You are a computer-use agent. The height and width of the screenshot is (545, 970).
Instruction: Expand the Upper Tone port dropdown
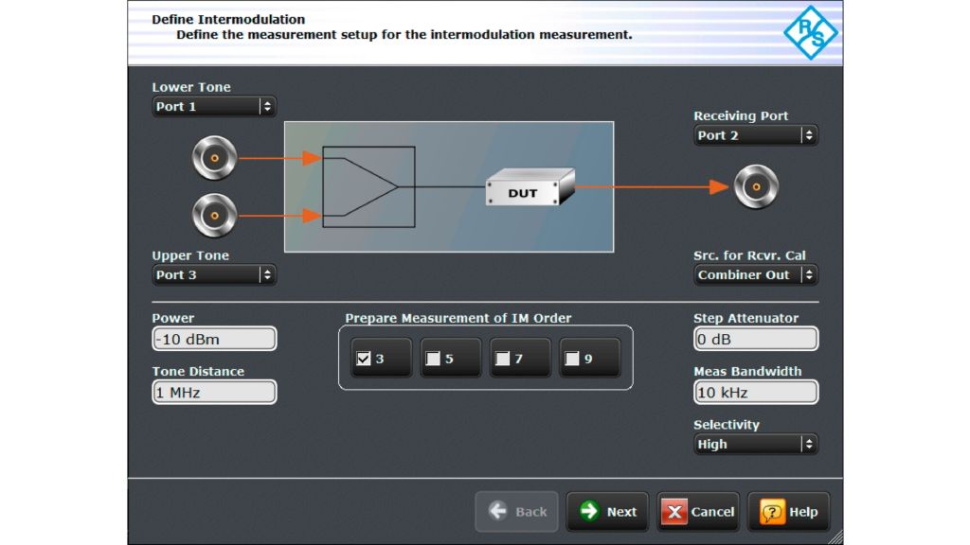[214, 275]
